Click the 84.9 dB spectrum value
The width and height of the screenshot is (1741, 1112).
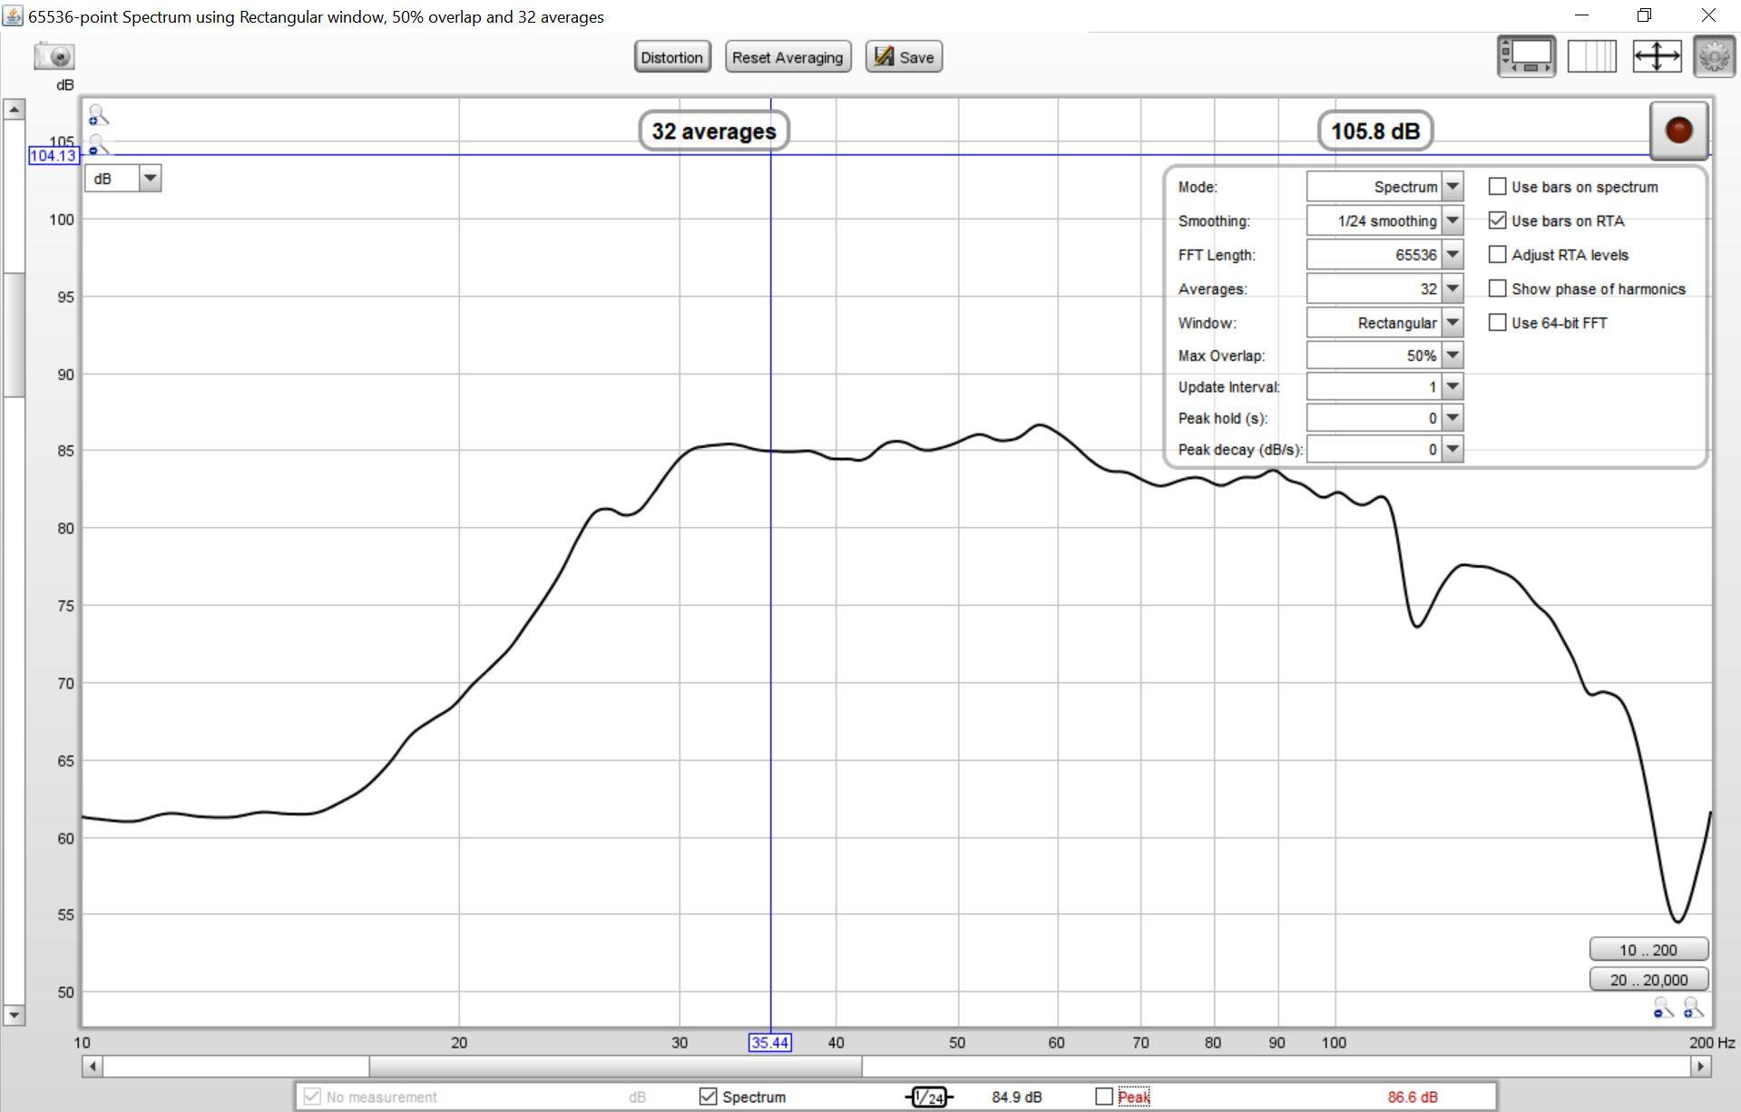(x=1016, y=1097)
